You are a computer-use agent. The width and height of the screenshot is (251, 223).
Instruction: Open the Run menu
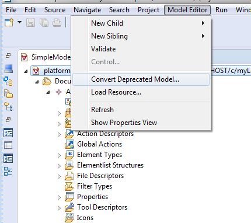[221, 10]
